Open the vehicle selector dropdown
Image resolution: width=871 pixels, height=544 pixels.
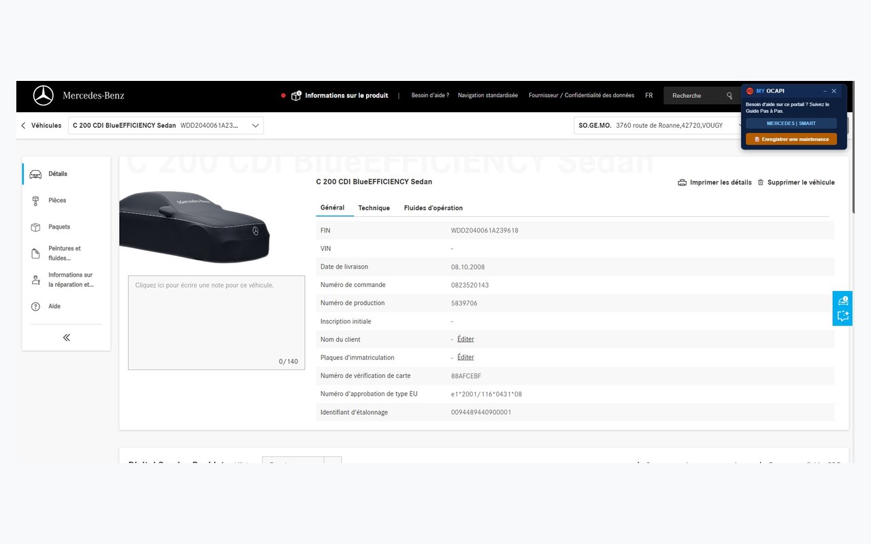pos(166,126)
